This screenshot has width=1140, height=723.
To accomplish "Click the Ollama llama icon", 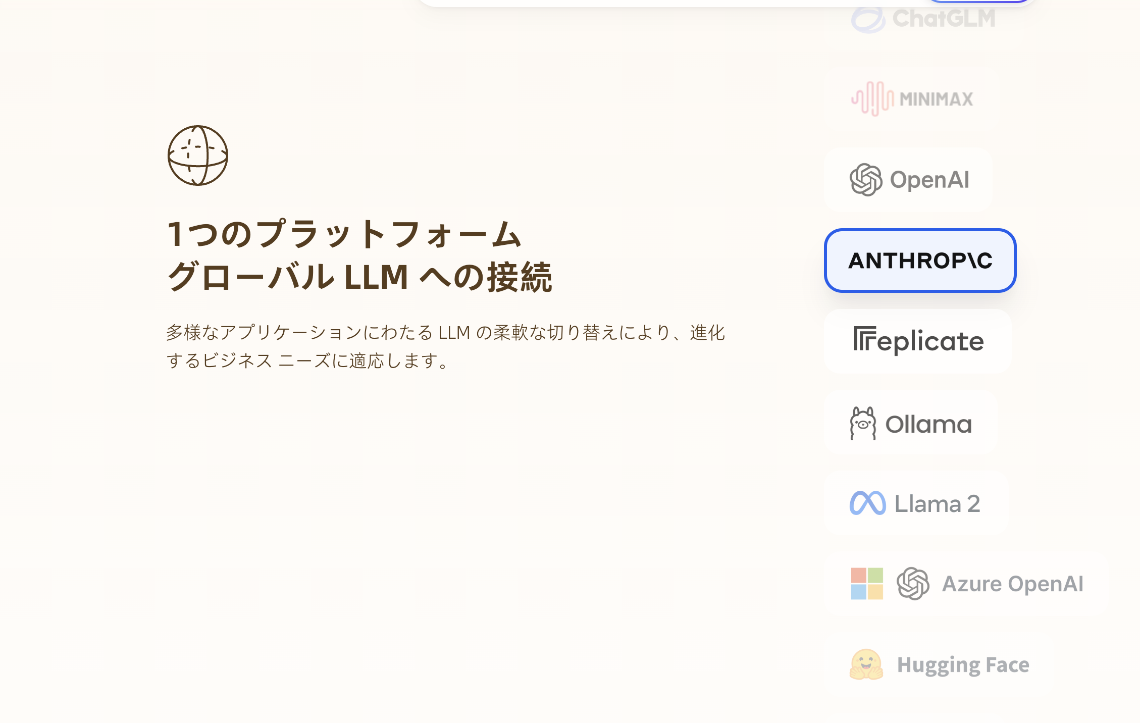I will (863, 424).
